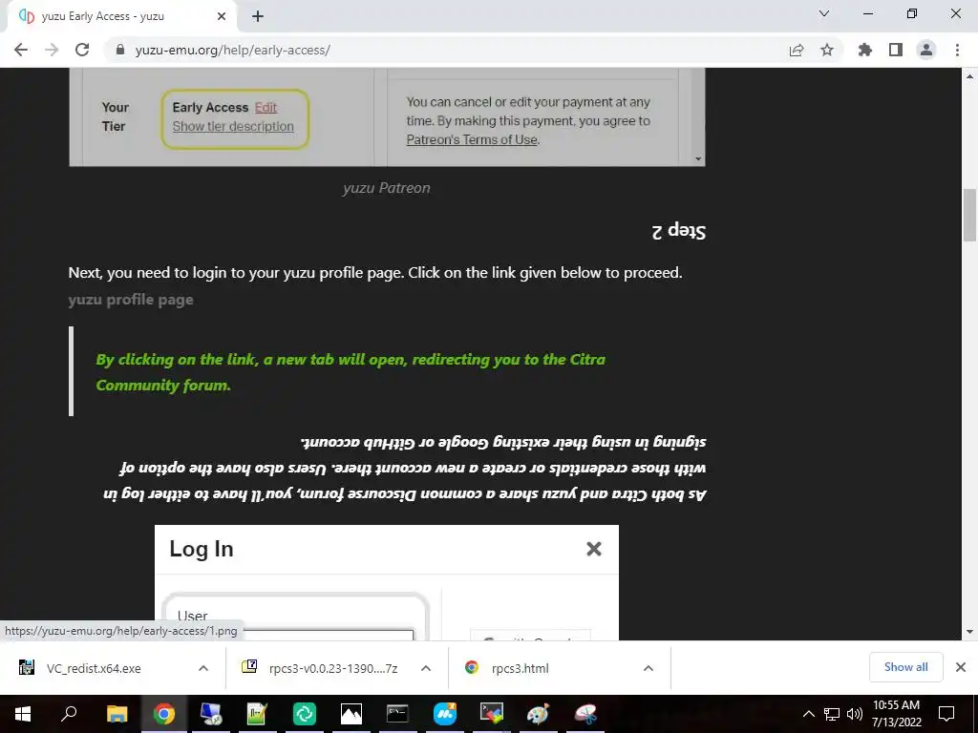Open Windows notification center
The height and width of the screenshot is (733, 978).
pyautogui.click(x=946, y=714)
